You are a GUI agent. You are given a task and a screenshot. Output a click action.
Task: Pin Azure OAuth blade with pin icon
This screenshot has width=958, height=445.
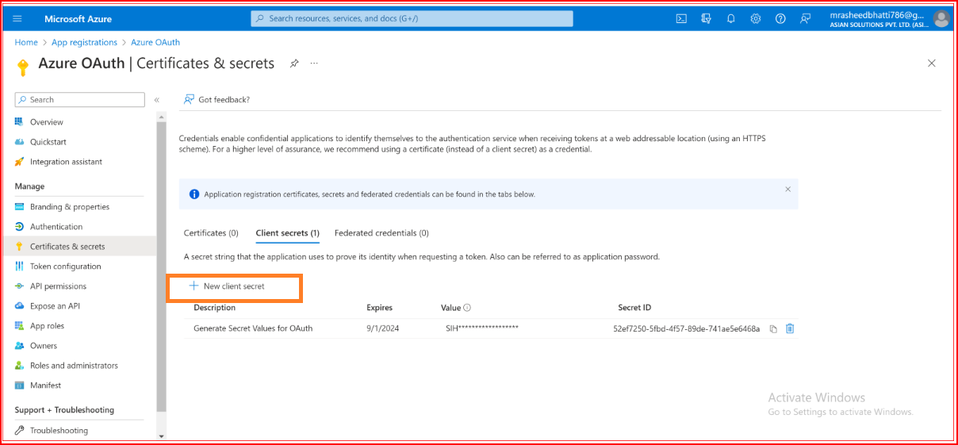pos(294,63)
